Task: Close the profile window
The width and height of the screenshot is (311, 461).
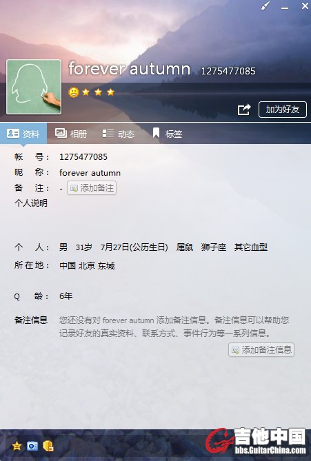Action: (305, 6)
